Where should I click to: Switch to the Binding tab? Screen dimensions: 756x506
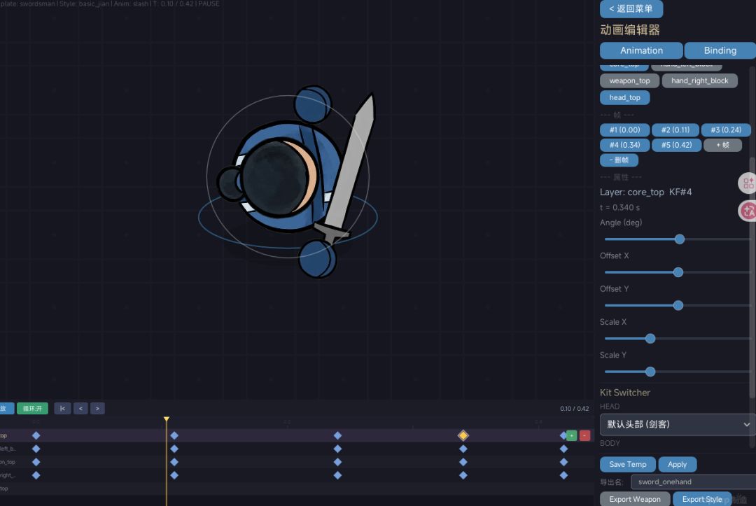720,50
